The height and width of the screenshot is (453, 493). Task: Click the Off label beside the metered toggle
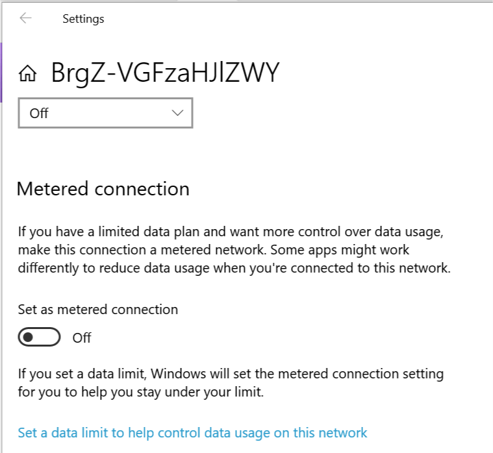click(x=82, y=338)
